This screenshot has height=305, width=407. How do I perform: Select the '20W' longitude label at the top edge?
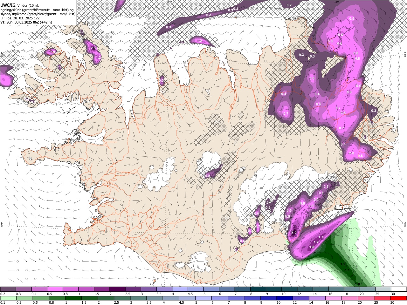point(169,2)
